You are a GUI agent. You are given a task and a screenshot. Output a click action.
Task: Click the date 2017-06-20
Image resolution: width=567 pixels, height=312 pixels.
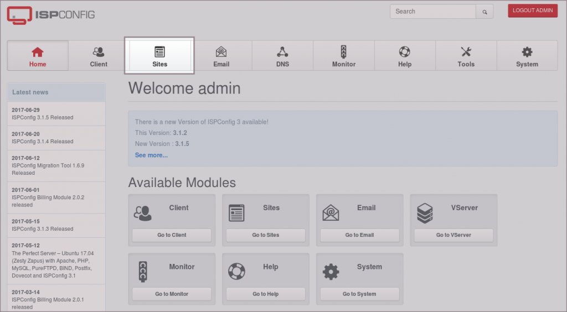pos(25,134)
